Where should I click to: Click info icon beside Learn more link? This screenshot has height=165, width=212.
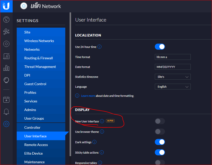tap(77, 96)
